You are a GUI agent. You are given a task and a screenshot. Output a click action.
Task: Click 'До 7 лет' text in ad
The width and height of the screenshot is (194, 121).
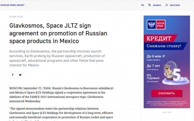153,66
